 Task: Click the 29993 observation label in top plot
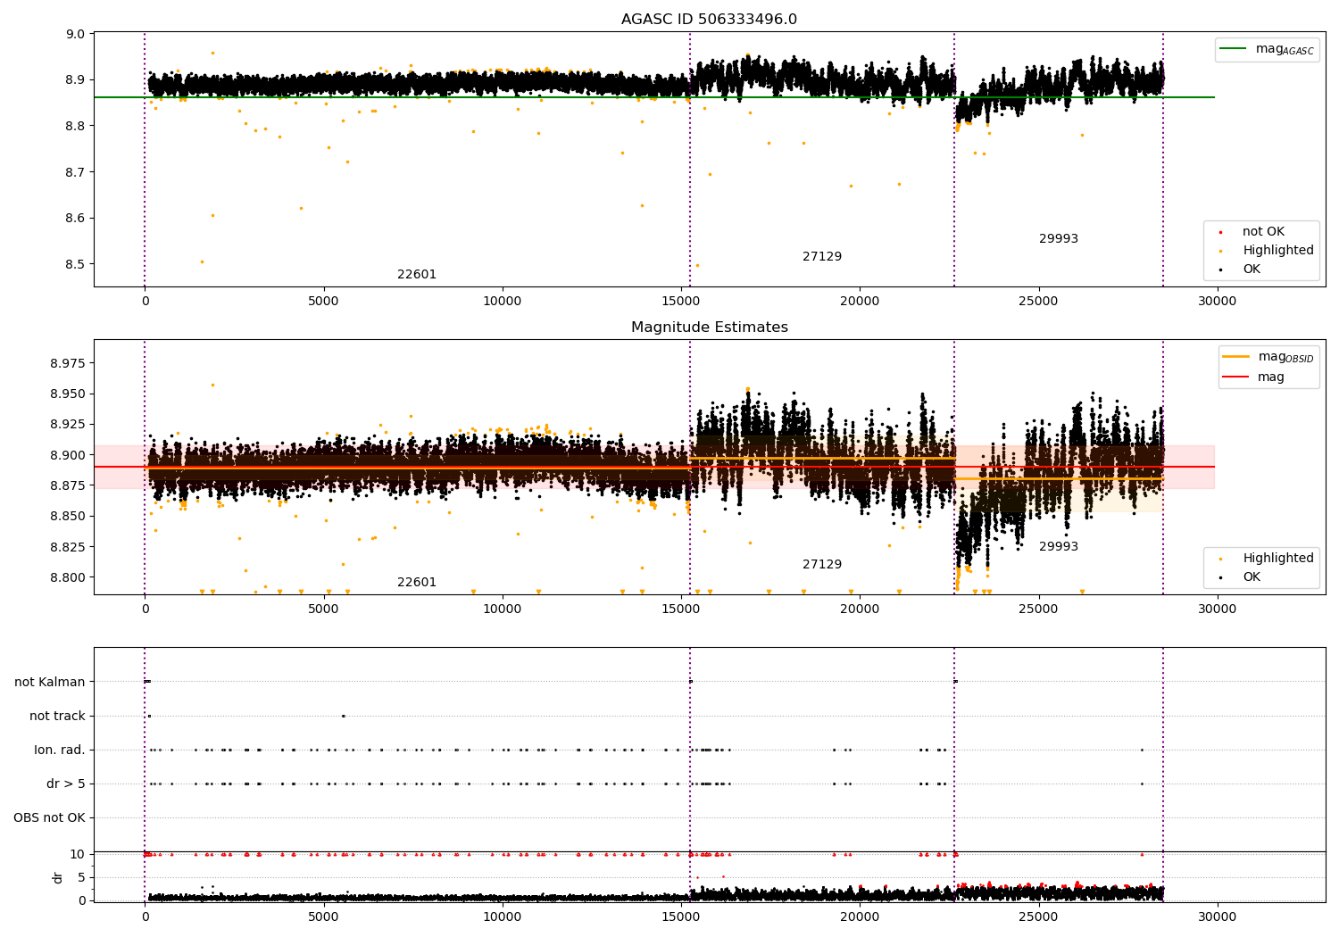pos(1059,239)
